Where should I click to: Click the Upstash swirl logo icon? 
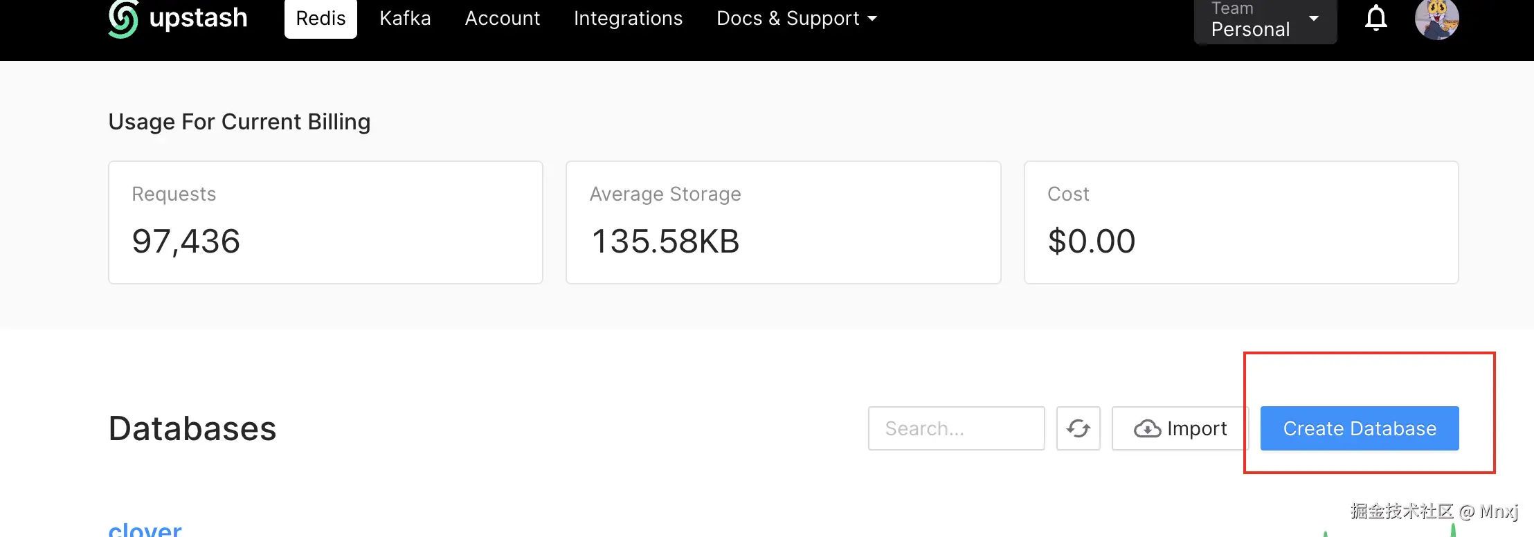pos(123,19)
